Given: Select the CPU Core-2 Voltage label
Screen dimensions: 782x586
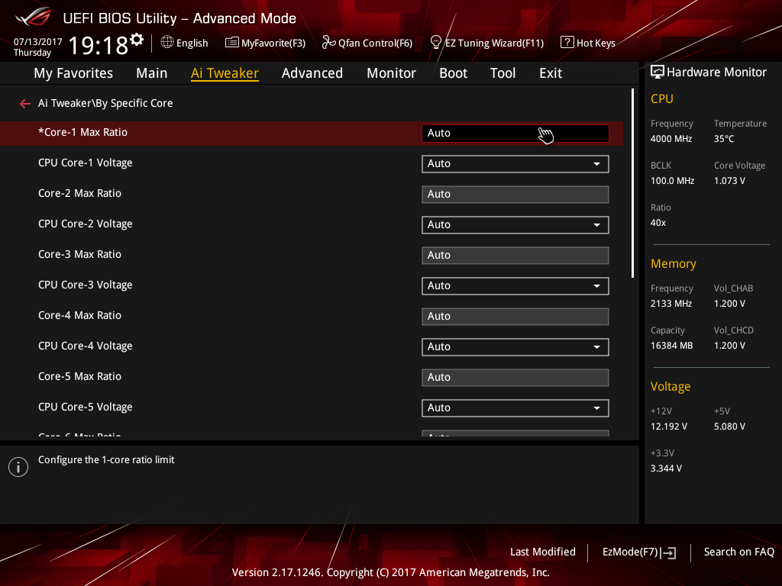Looking at the screenshot, I should (86, 224).
